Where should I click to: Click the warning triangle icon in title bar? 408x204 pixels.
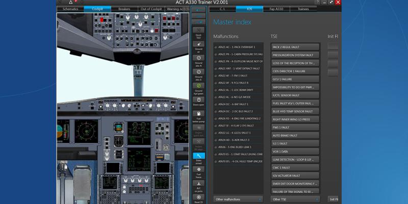pos(70,3)
